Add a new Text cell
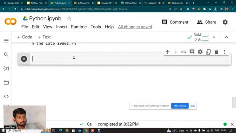236x133 pixels. (44, 37)
